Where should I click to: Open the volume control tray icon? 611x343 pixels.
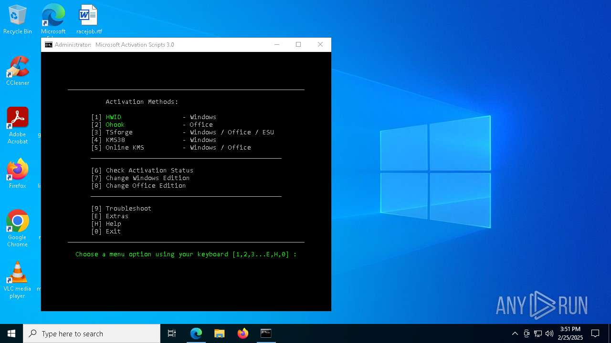coord(549,333)
